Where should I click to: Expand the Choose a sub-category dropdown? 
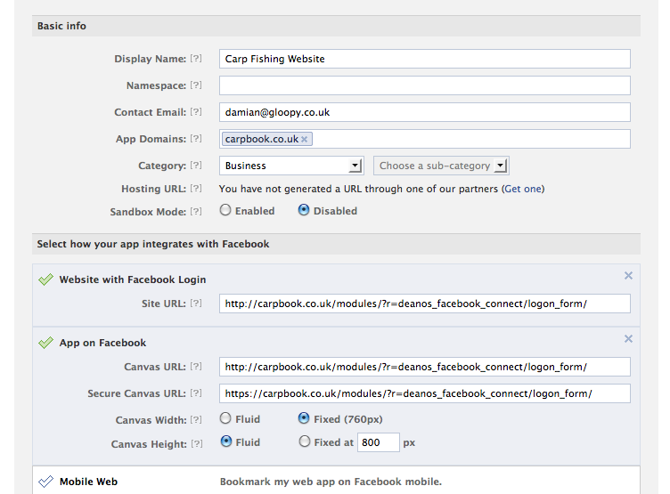tap(440, 166)
